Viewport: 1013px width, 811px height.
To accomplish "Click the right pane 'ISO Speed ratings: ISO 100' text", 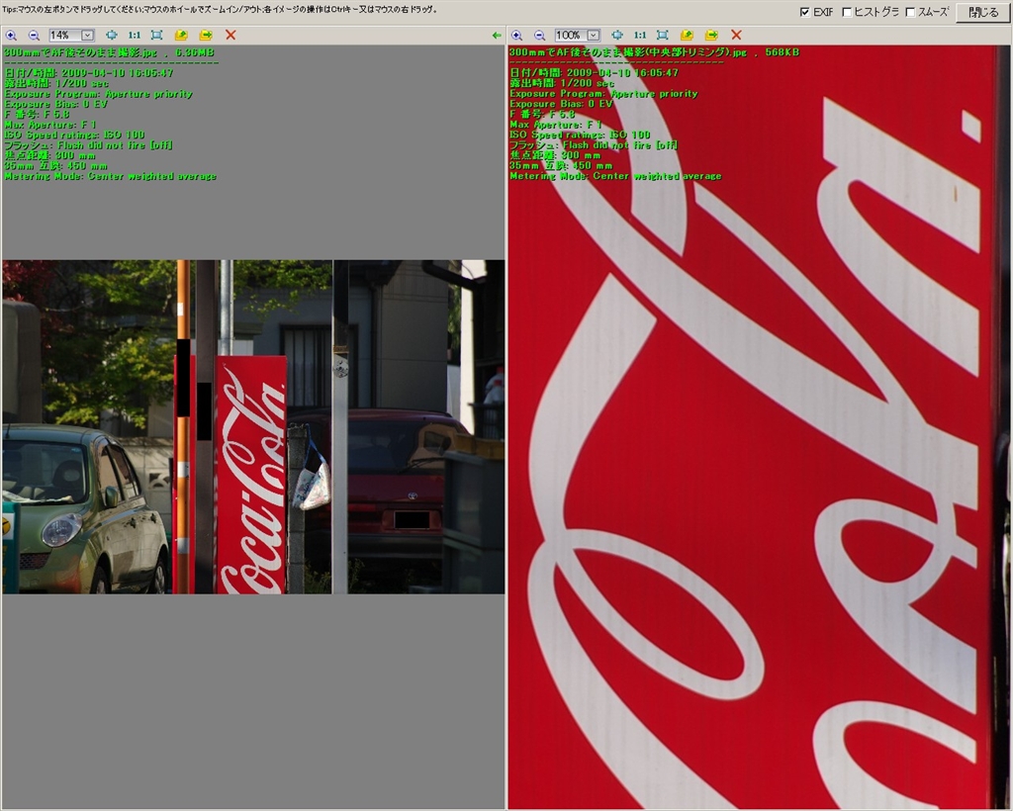I will (x=580, y=135).
